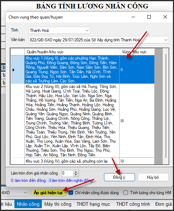Click the Làm tròn đơn giá input field
Screen dimensions: 174x211
coord(67,173)
